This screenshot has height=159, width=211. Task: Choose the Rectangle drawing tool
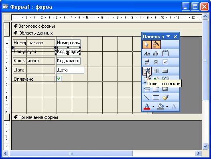click(x=156, y=98)
